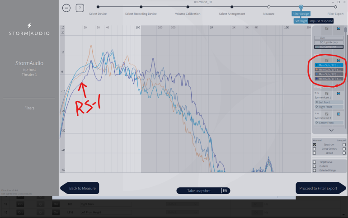Click the Hz value field in row 12
This screenshot has height=218, width=348.
coord(257,204)
